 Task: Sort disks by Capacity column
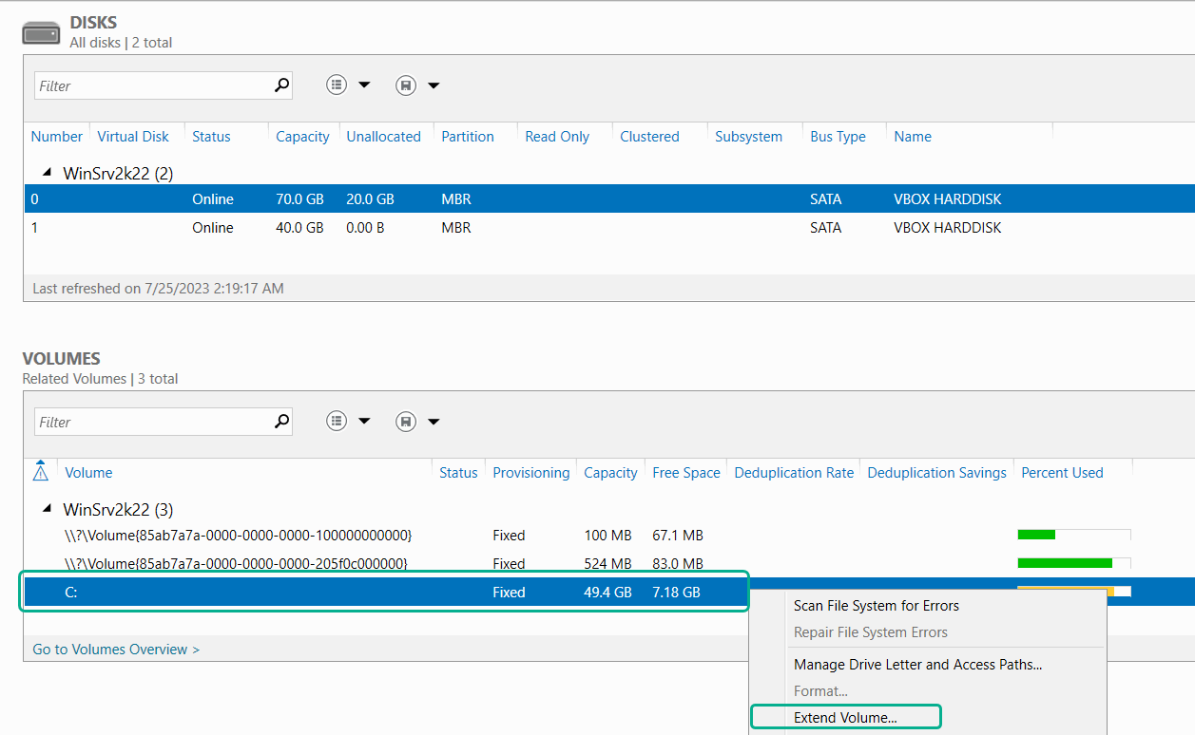pyautogui.click(x=302, y=137)
